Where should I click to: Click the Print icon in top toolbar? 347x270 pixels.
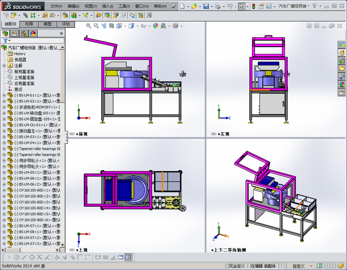[x=218, y=6]
